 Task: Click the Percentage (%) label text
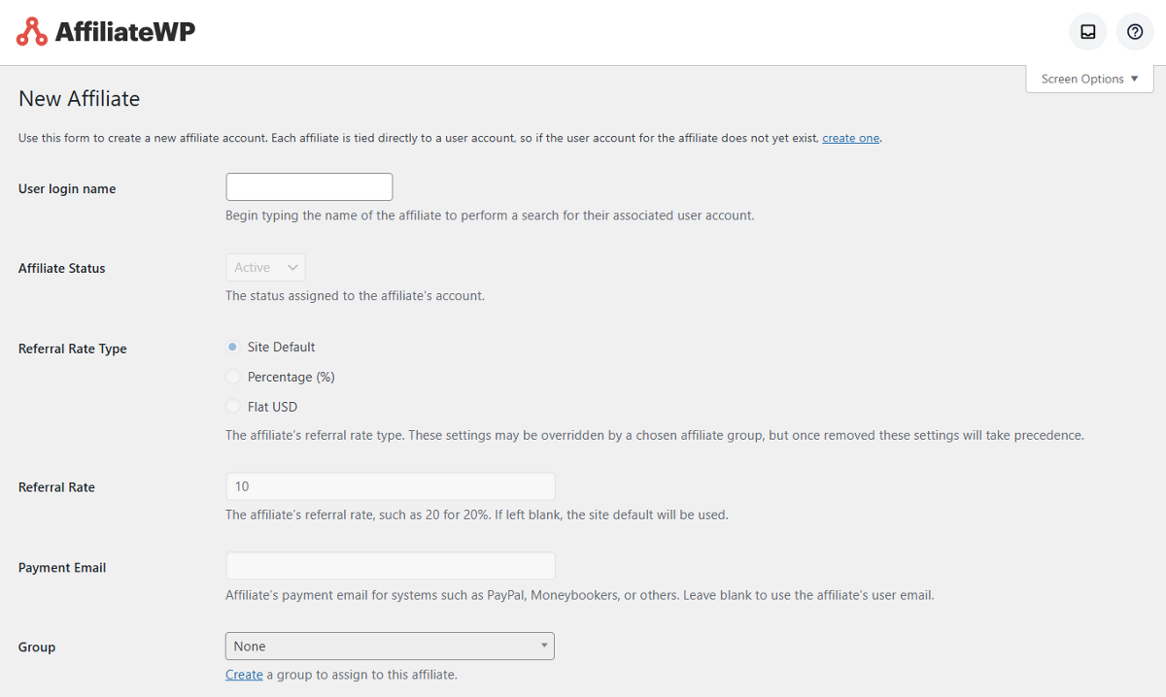pos(291,377)
